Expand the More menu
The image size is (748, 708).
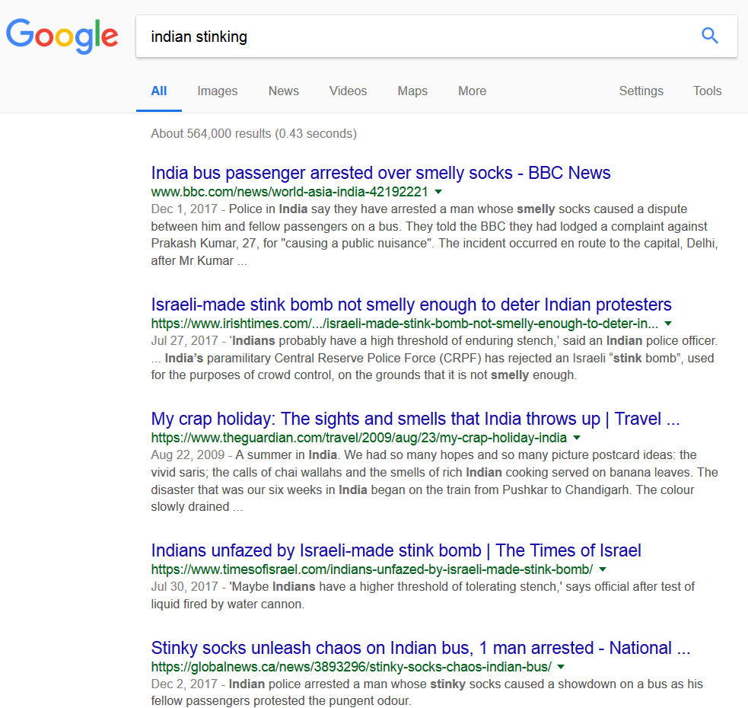(x=472, y=91)
